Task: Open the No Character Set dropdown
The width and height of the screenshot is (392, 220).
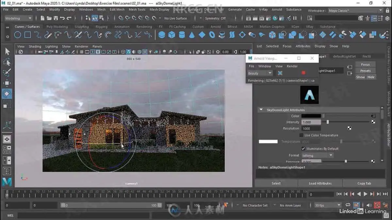Action: (255, 205)
